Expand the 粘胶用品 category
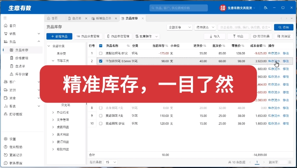 tap(53, 149)
